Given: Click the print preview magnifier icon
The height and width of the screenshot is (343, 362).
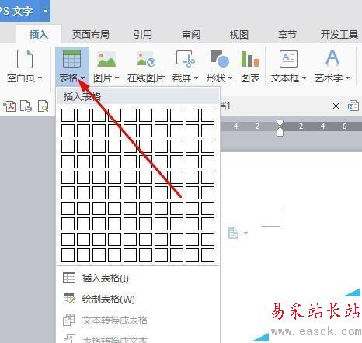Looking at the screenshot, I should 43,106.
